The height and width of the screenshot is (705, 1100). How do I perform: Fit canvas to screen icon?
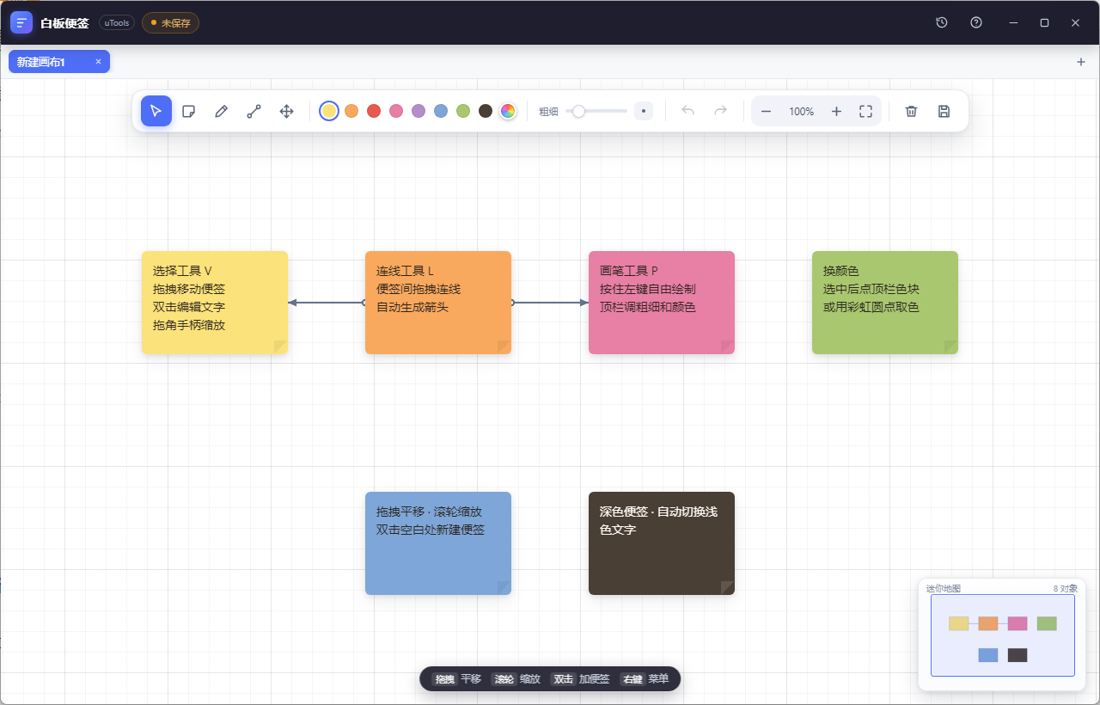865,111
